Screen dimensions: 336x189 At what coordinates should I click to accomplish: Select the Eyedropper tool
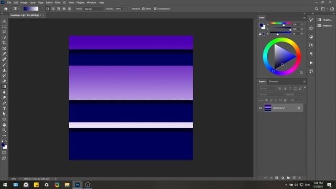[4, 54]
